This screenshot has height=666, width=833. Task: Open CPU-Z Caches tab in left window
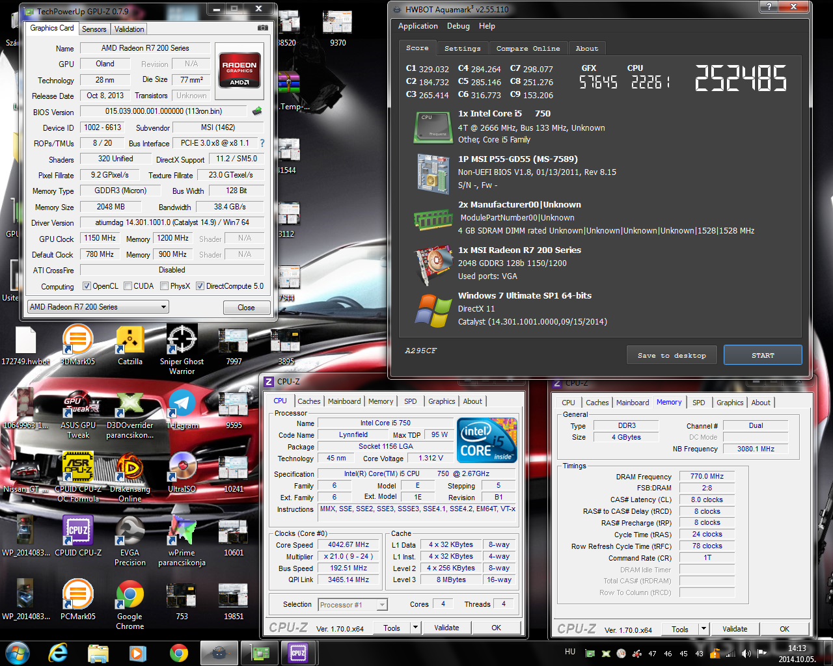click(309, 401)
